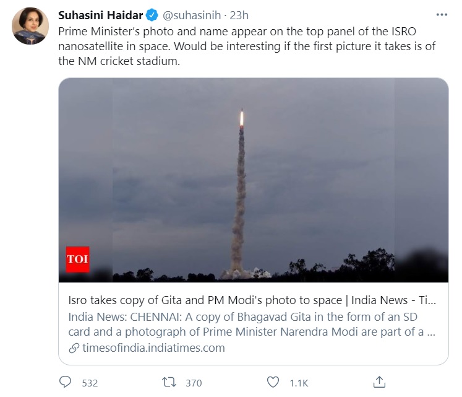
Task: Click the 532 replies count
Action: (90, 383)
